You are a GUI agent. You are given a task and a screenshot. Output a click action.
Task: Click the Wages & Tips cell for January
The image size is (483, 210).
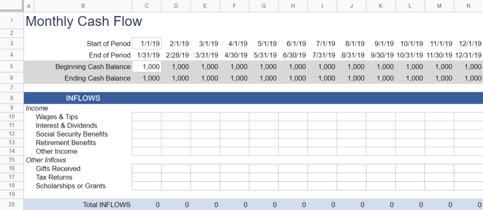147,117
